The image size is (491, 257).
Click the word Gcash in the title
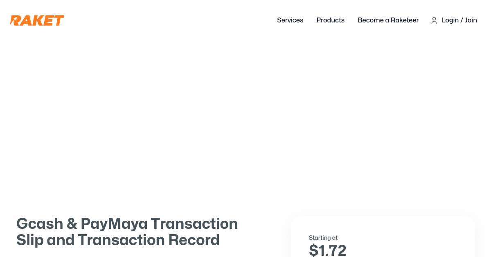(x=40, y=224)
